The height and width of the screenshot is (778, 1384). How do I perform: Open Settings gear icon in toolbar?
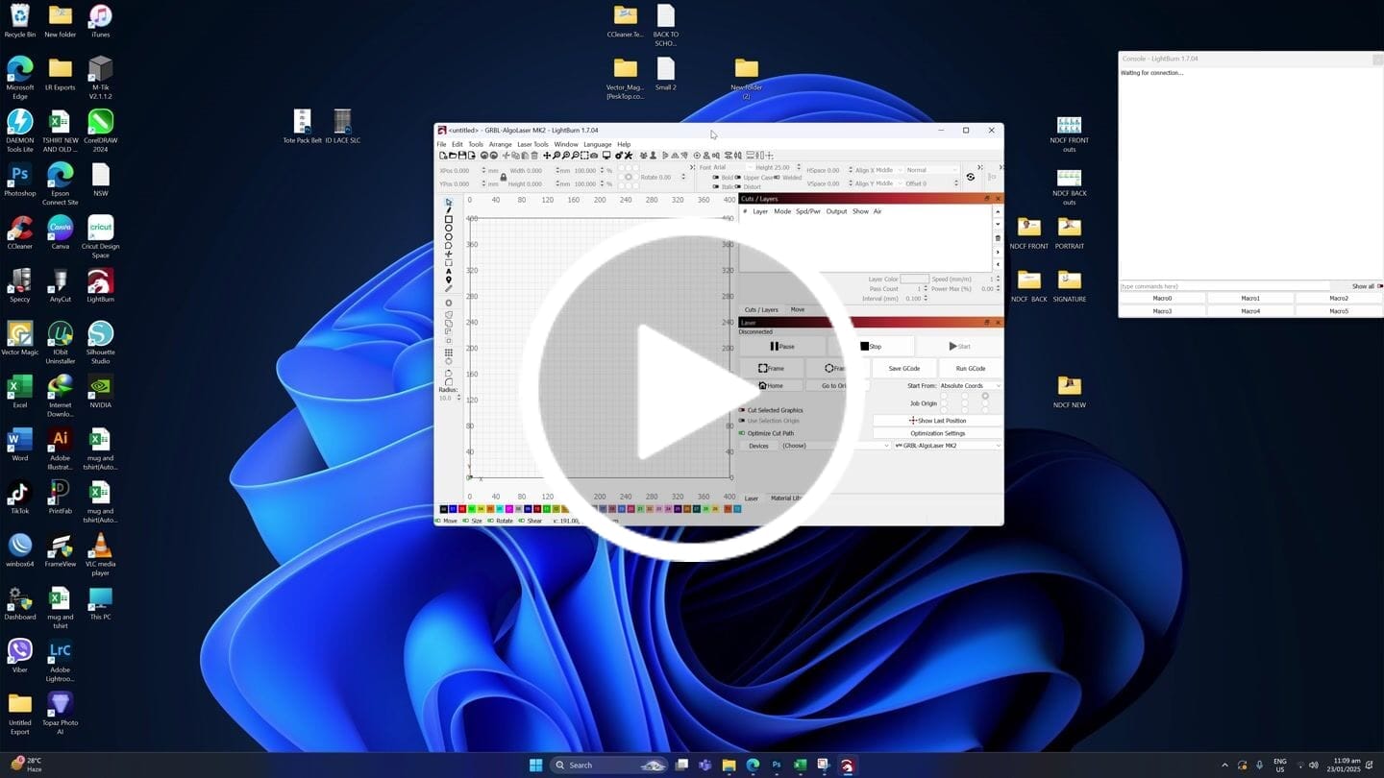pyautogui.click(x=618, y=156)
